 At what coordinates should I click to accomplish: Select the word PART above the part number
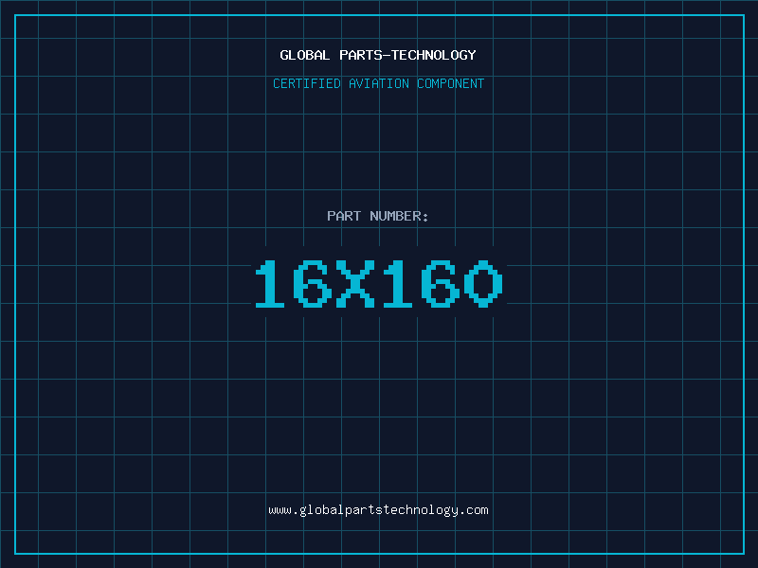[344, 216]
